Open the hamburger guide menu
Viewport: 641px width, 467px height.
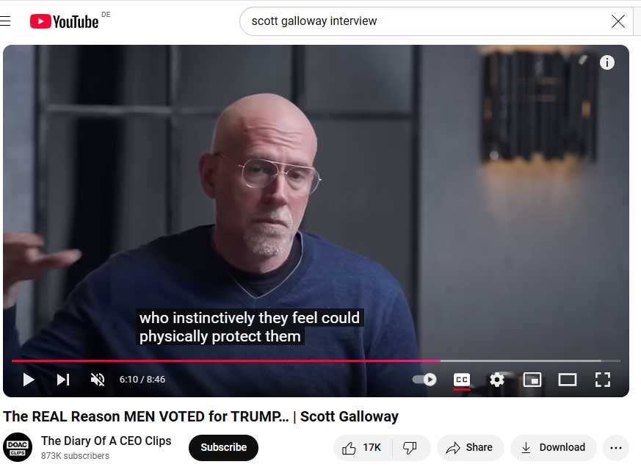coord(5,21)
